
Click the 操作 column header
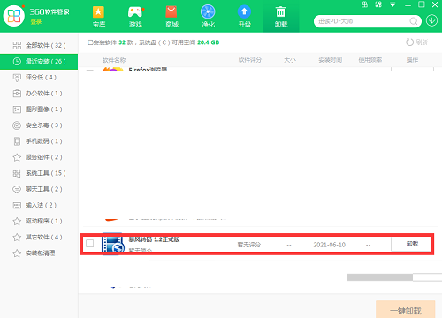click(x=412, y=60)
